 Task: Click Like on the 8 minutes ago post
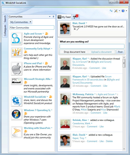104,68
